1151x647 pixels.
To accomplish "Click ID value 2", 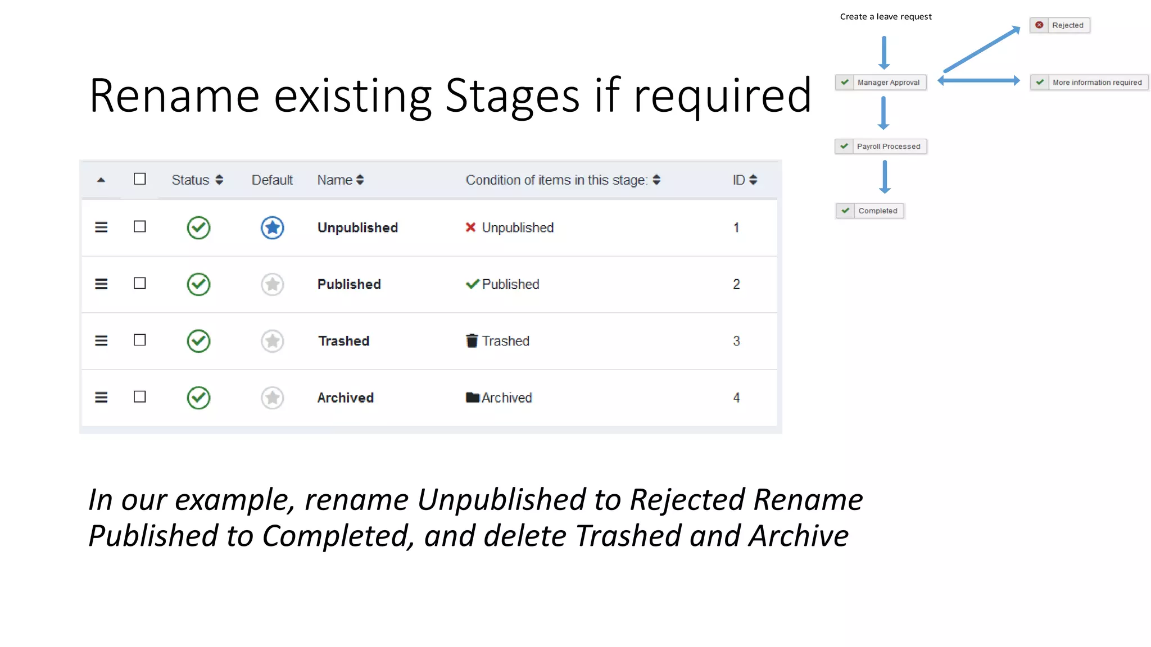I will pos(736,284).
